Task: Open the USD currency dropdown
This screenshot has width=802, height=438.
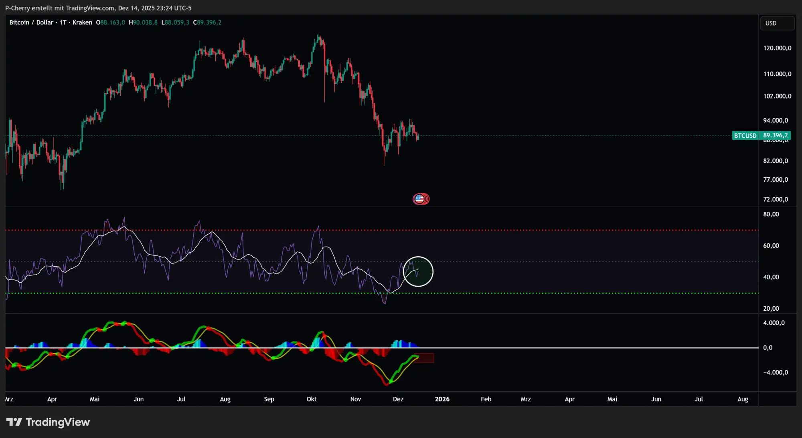Action: point(777,23)
